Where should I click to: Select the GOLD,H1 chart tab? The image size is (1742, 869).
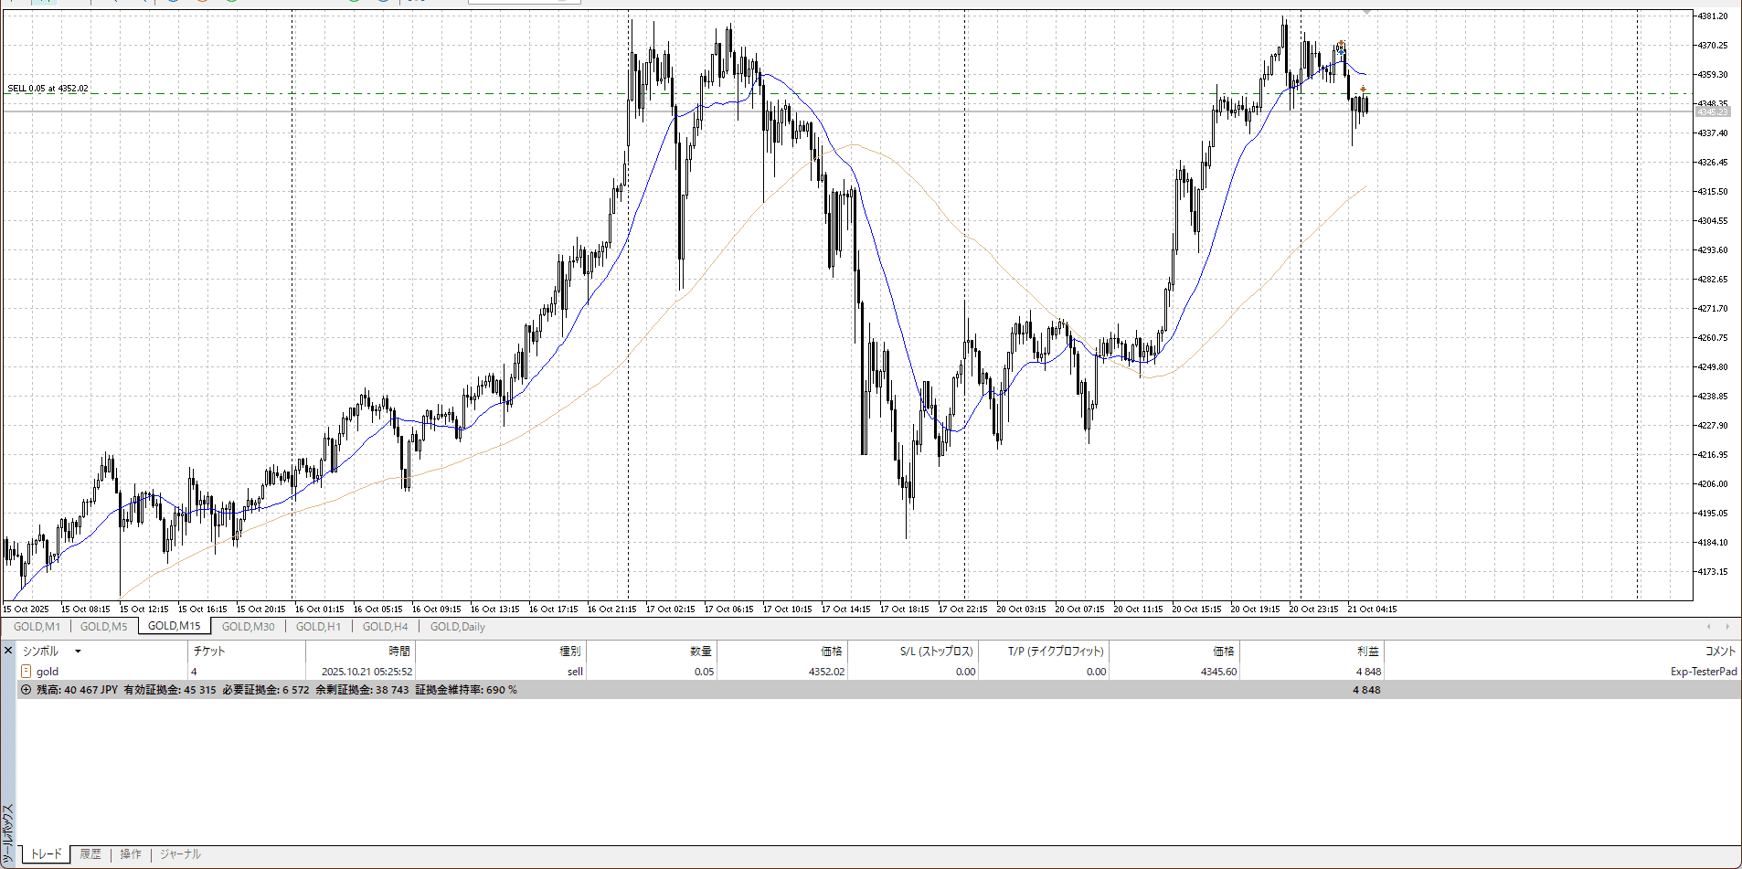point(318,627)
